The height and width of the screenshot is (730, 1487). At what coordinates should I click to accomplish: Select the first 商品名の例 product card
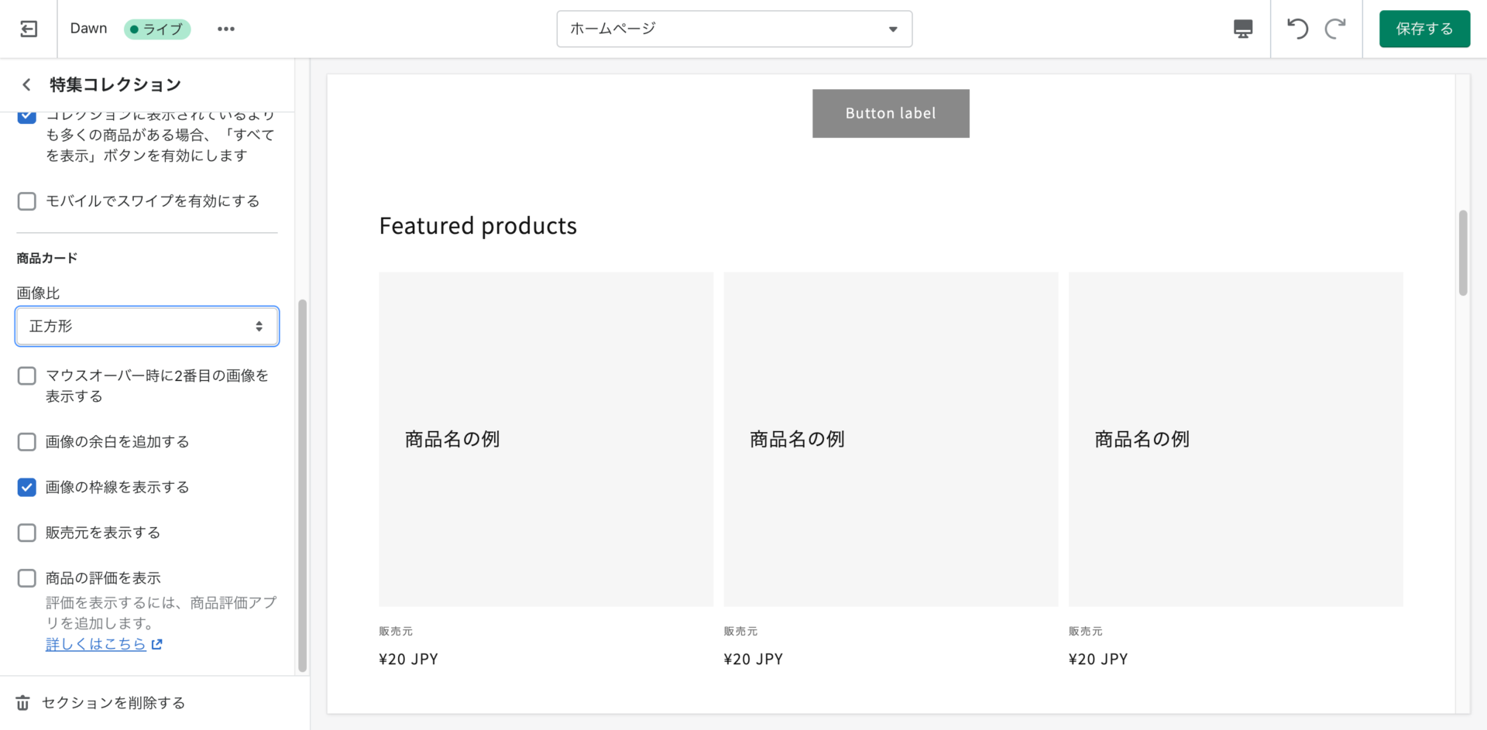click(x=545, y=439)
